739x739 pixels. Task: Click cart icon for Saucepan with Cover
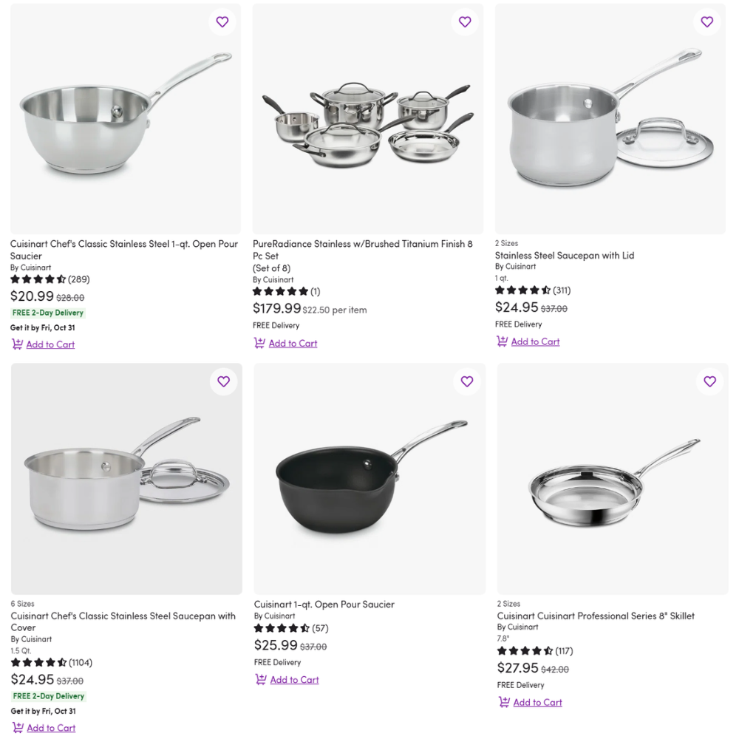[x=18, y=728]
